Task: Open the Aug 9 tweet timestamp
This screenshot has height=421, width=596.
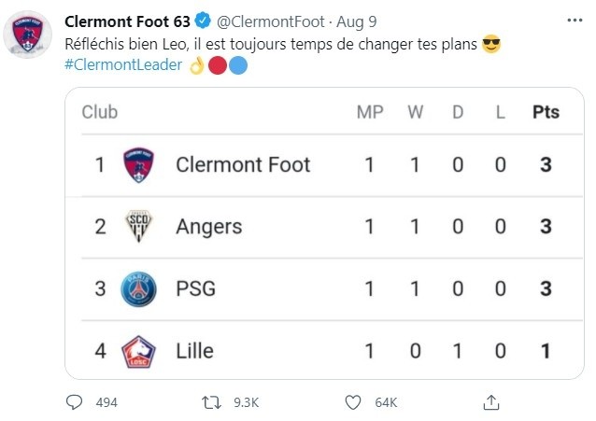Action: pos(357,21)
